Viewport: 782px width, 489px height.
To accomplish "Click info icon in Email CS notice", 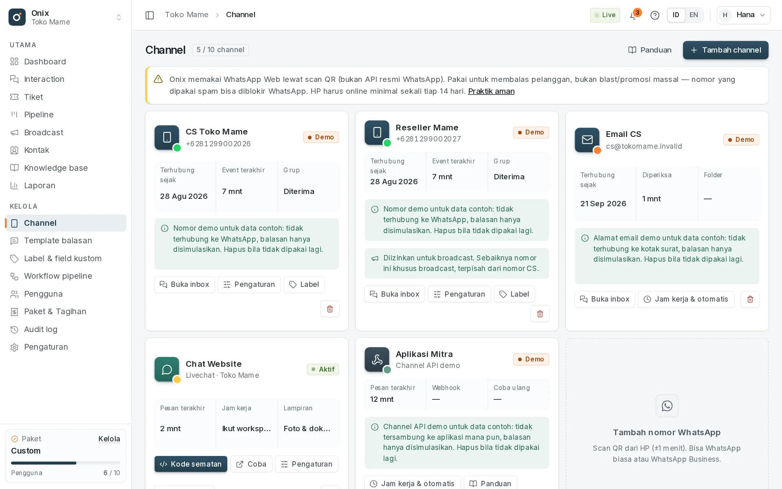I will coord(585,238).
